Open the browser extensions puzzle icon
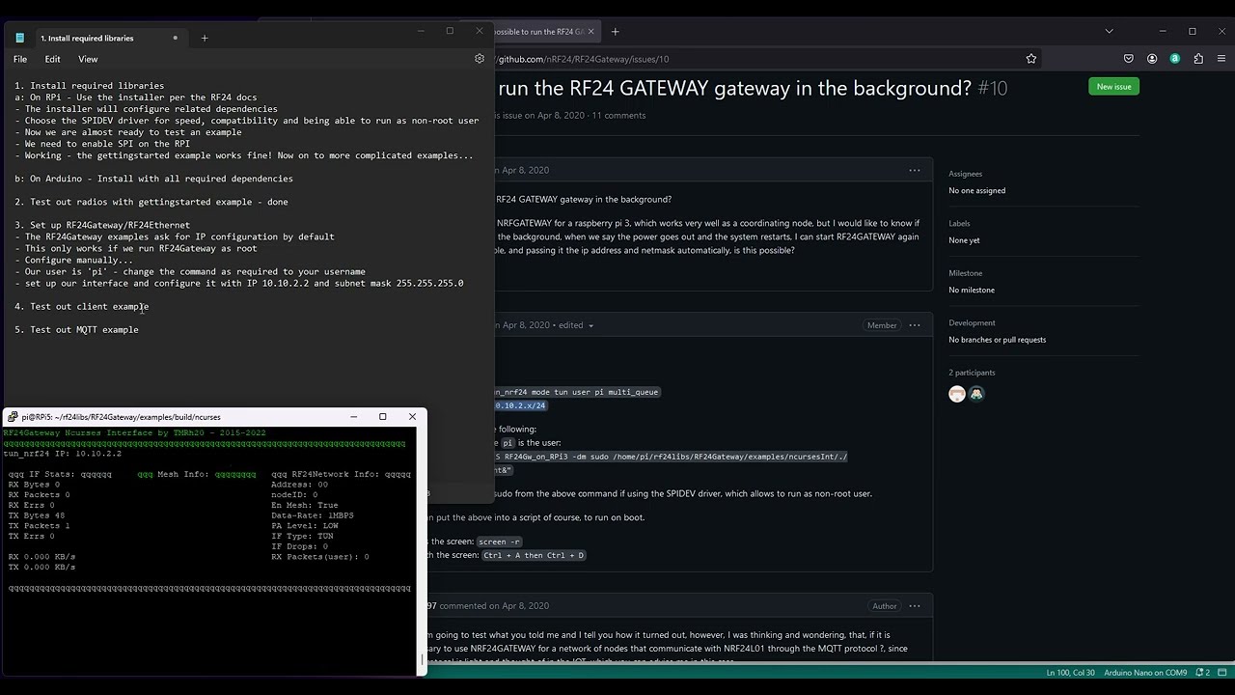1235x695 pixels. click(x=1198, y=59)
